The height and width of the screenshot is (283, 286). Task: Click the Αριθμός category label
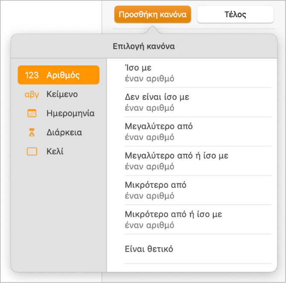point(63,75)
